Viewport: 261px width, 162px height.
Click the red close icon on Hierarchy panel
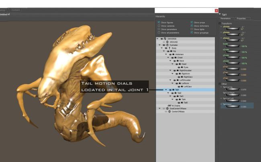(217, 10)
